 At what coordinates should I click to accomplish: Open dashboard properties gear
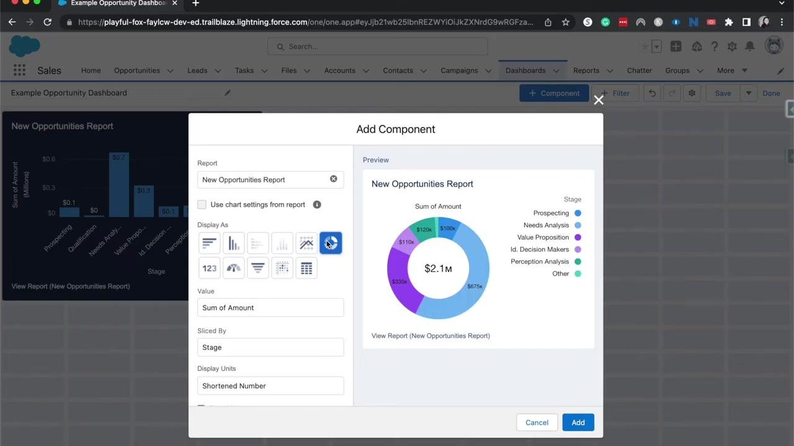692,93
